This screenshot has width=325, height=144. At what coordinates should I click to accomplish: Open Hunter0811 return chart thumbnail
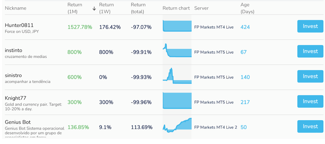click(x=177, y=26)
